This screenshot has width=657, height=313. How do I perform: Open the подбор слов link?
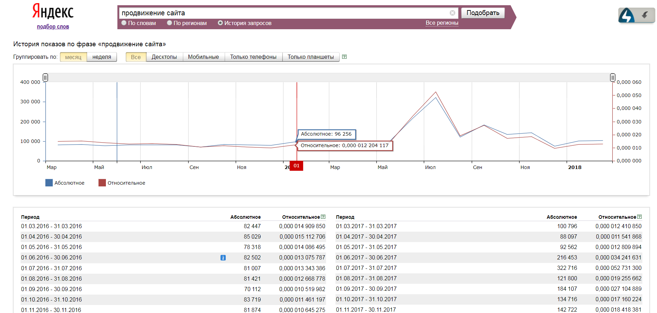click(x=53, y=27)
